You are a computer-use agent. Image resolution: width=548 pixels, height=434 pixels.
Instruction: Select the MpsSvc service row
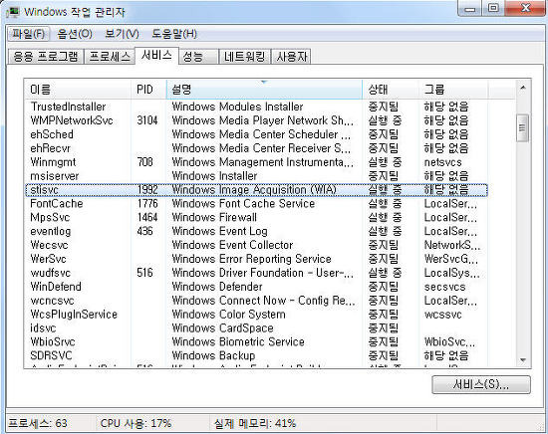pos(256,217)
